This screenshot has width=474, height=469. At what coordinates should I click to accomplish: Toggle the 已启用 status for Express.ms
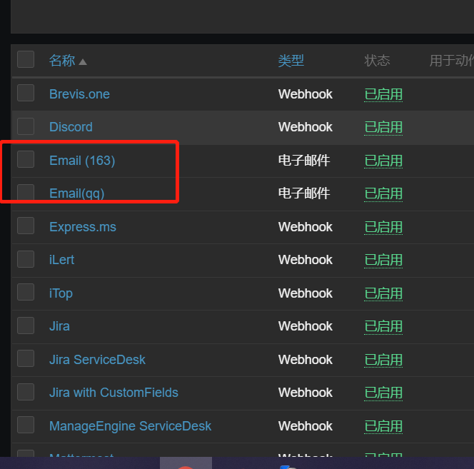[383, 227]
